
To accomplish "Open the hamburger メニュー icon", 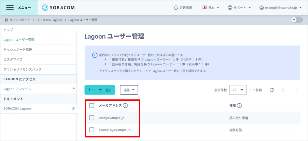I will (x=10, y=8).
